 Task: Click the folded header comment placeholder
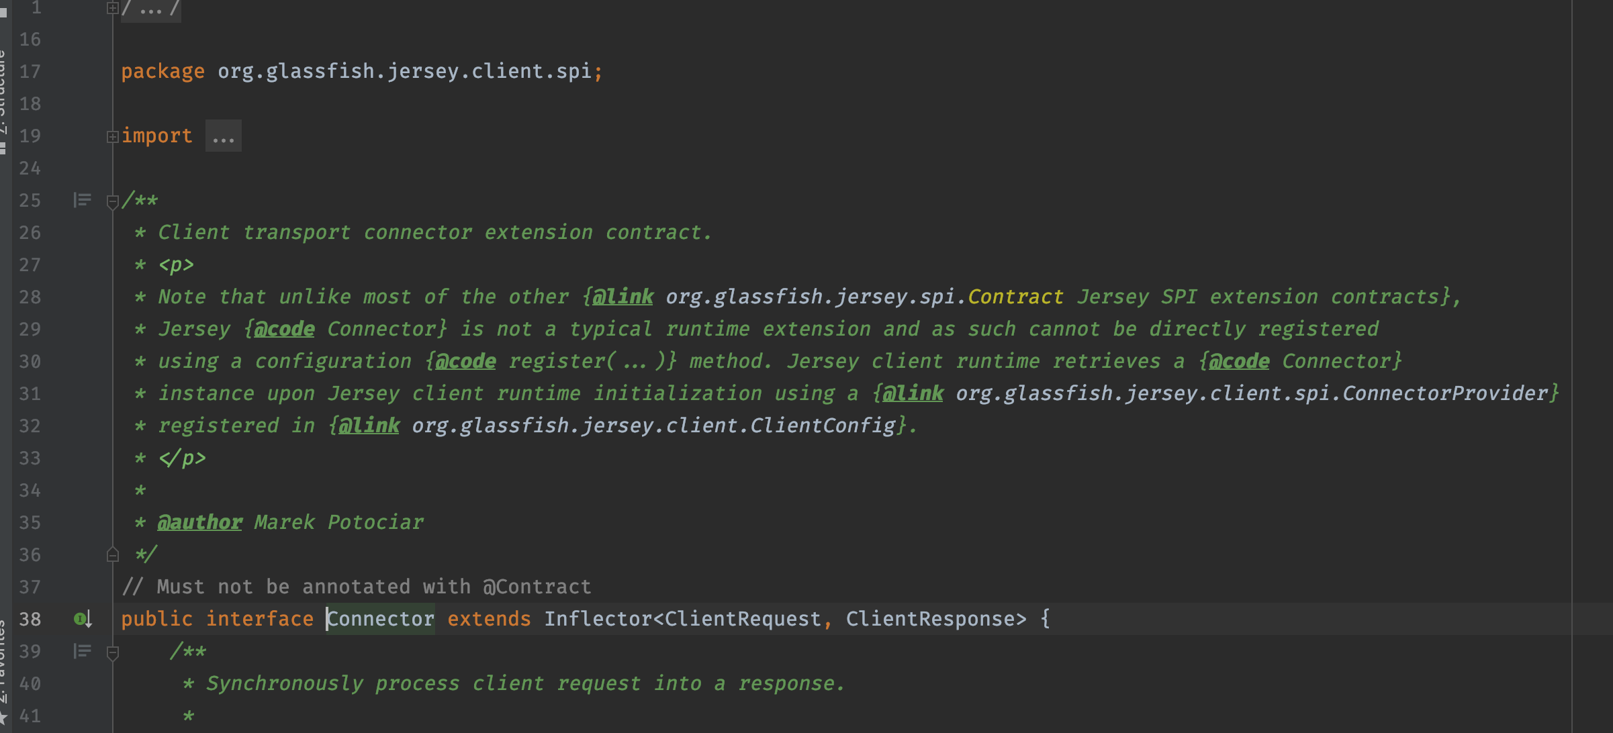pos(151,9)
